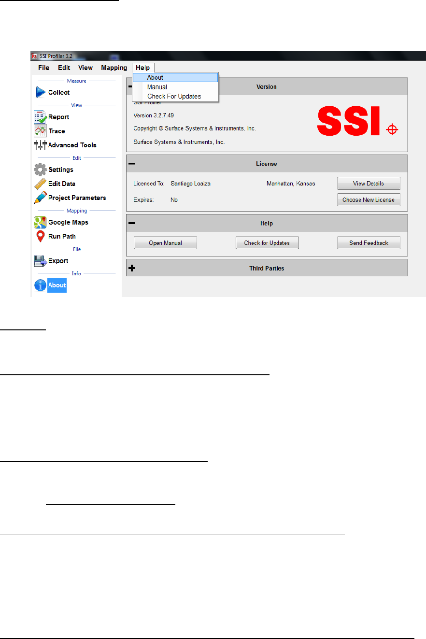Click the Google Maps label
Image resolution: width=426 pixels, height=639 pixels.
click(x=69, y=222)
